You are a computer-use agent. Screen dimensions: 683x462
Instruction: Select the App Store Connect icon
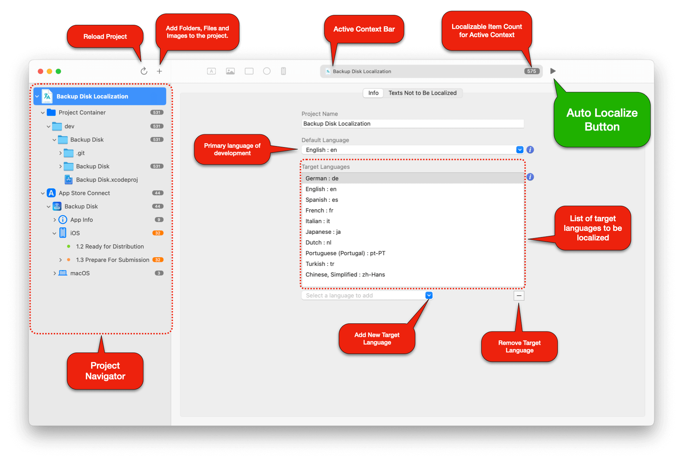click(51, 193)
